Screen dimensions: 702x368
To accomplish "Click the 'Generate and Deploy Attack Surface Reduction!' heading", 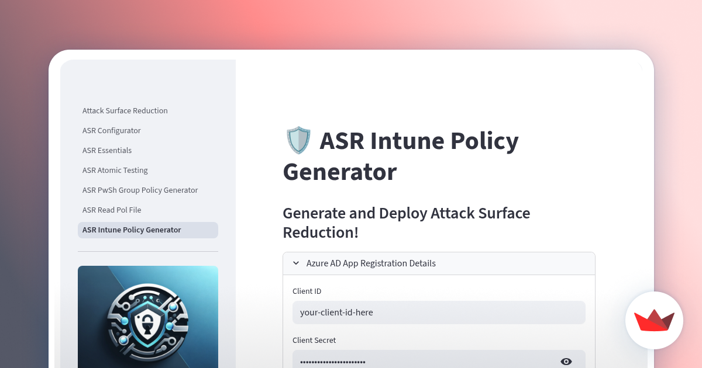I will coord(406,223).
